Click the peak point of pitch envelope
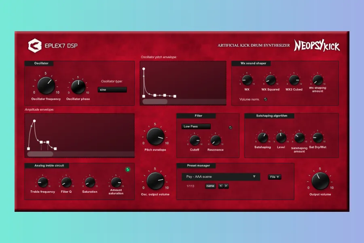Image resolution: width=364 pixels, height=243 pixels. 144,69
